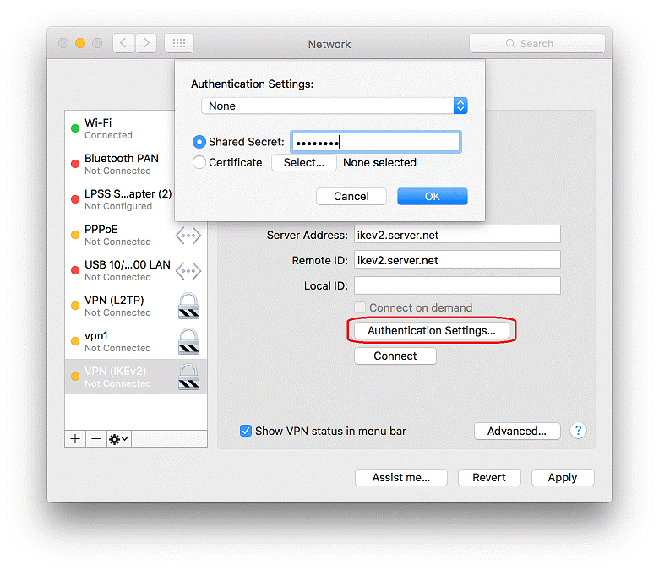Click the Search field
This screenshot has width=659, height=570.
point(537,43)
